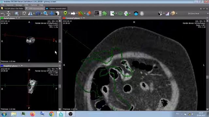Expand the rotate tool dropdown arrow

coord(41,13)
